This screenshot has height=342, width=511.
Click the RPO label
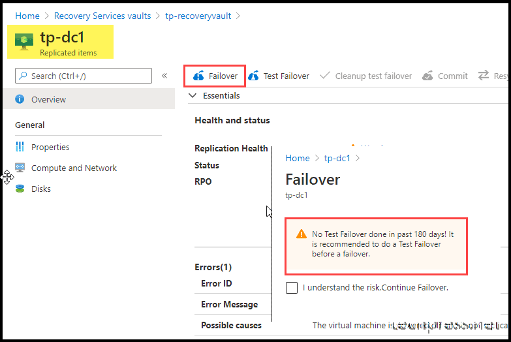click(x=203, y=181)
